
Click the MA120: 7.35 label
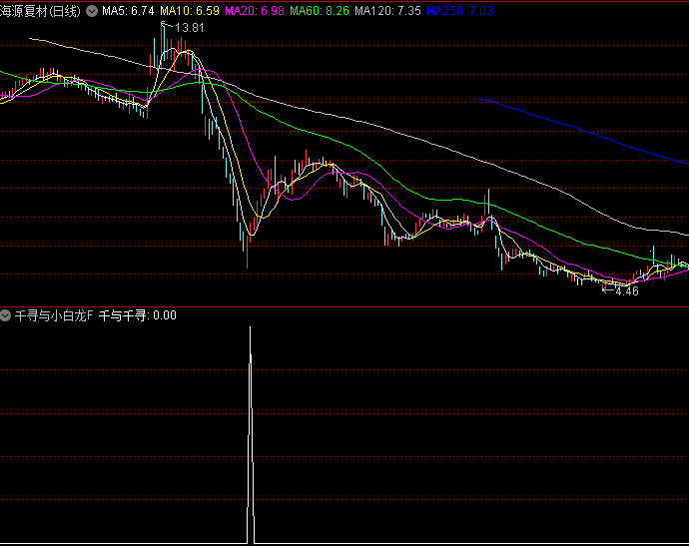(x=387, y=11)
